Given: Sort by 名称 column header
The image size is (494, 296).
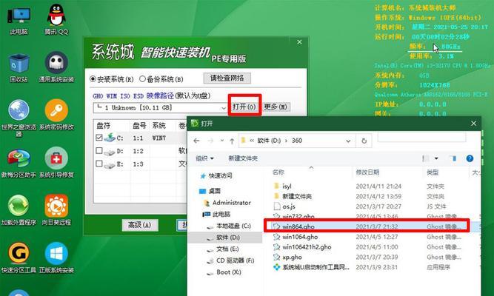Looking at the screenshot, I should click(x=278, y=172).
